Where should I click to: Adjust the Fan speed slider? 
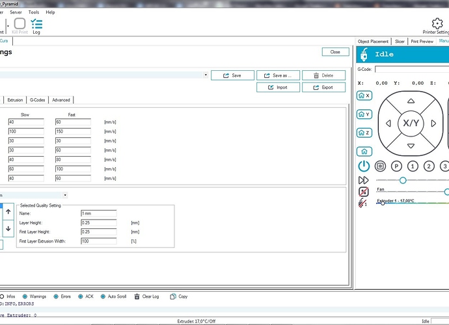(446, 192)
